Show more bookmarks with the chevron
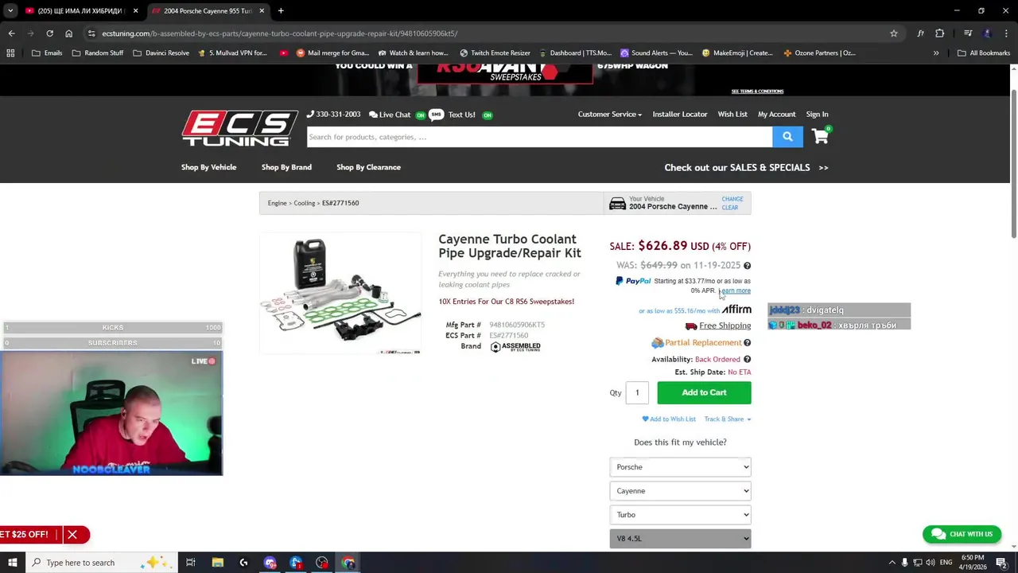The height and width of the screenshot is (573, 1018). click(x=936, y=53)
